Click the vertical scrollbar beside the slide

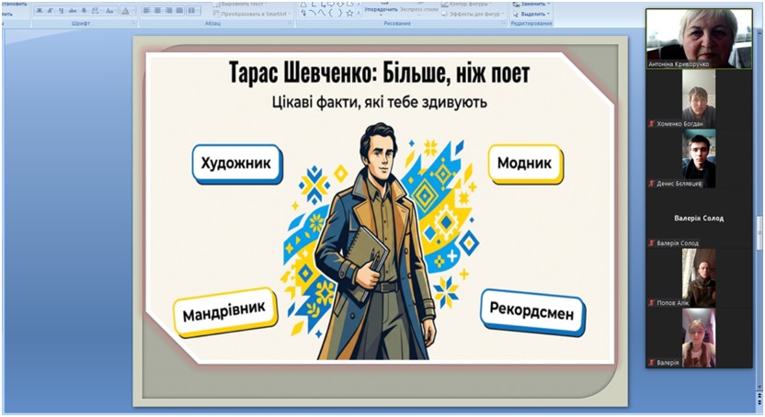pyautogui.click(x=759, y=230)
